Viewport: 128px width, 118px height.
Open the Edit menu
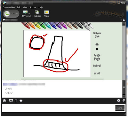click(x=19, y=7)
